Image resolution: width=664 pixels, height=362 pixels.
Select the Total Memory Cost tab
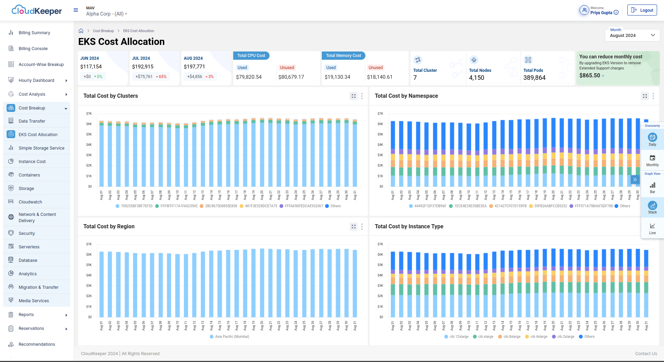343,56
